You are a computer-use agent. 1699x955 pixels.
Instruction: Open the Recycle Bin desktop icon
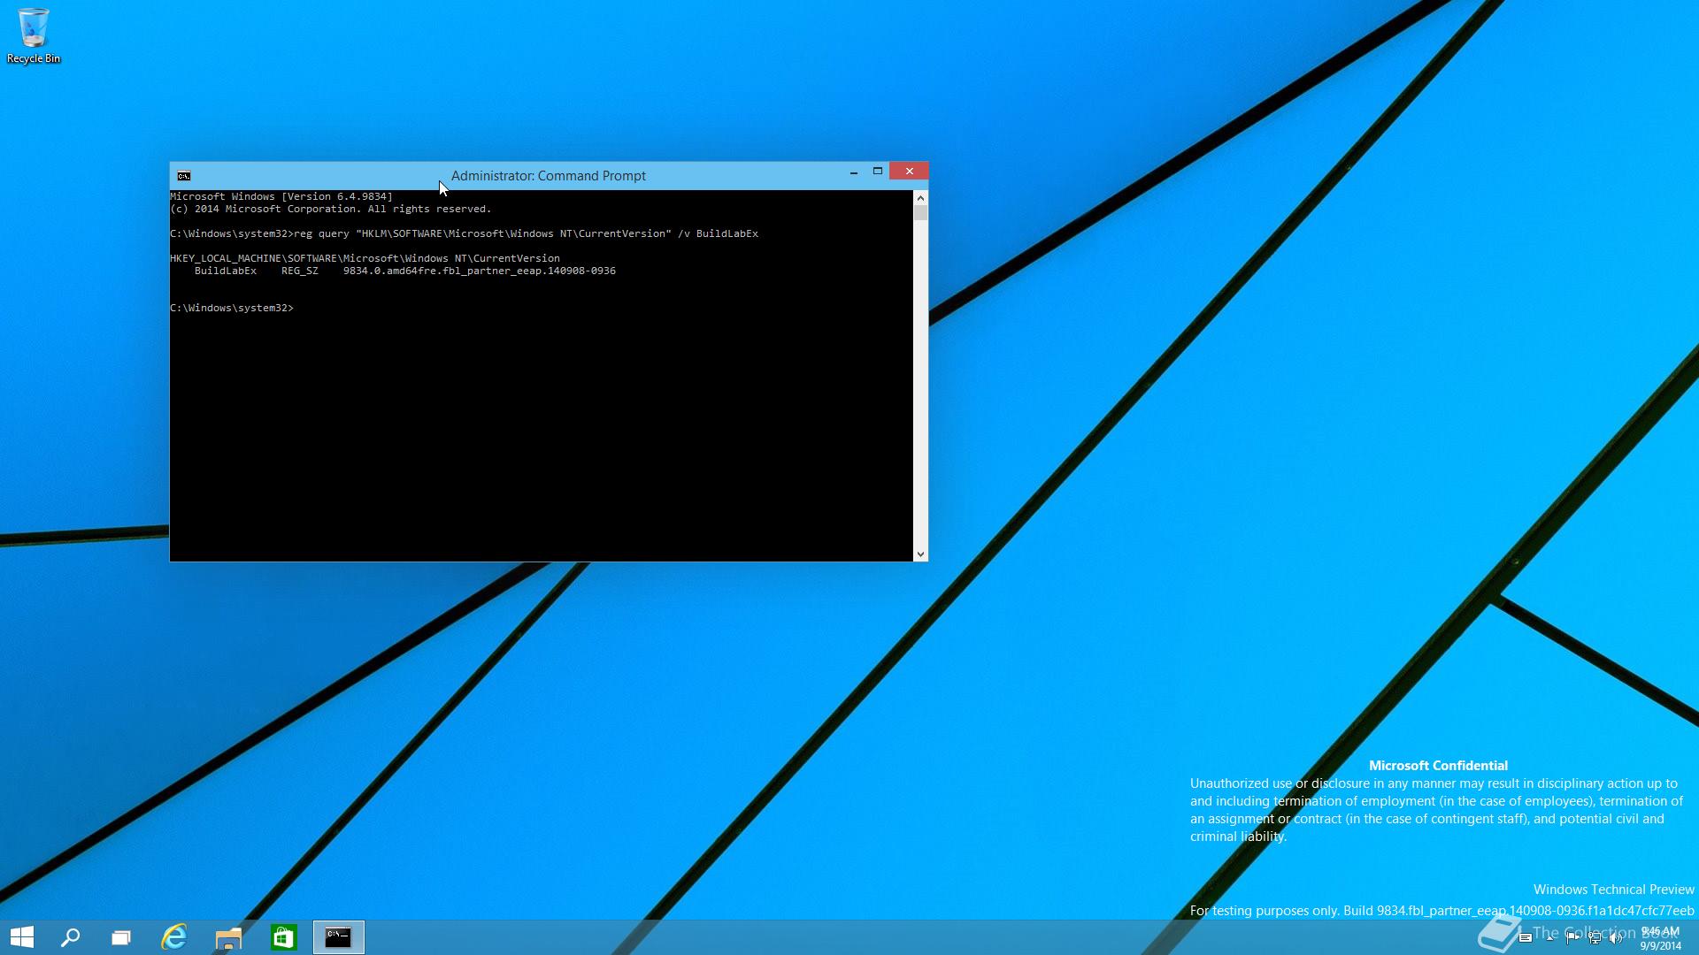34,35
